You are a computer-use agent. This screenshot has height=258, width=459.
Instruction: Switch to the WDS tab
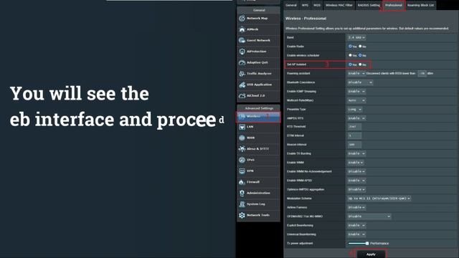pyautogui.click(x=317, y=5)
